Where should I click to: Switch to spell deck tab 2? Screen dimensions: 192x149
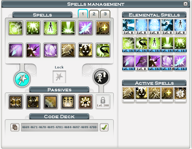(x=94, y=14)
